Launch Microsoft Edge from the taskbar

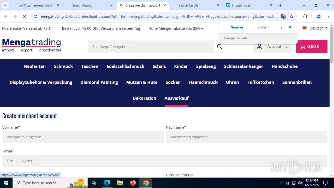point(107,183)
